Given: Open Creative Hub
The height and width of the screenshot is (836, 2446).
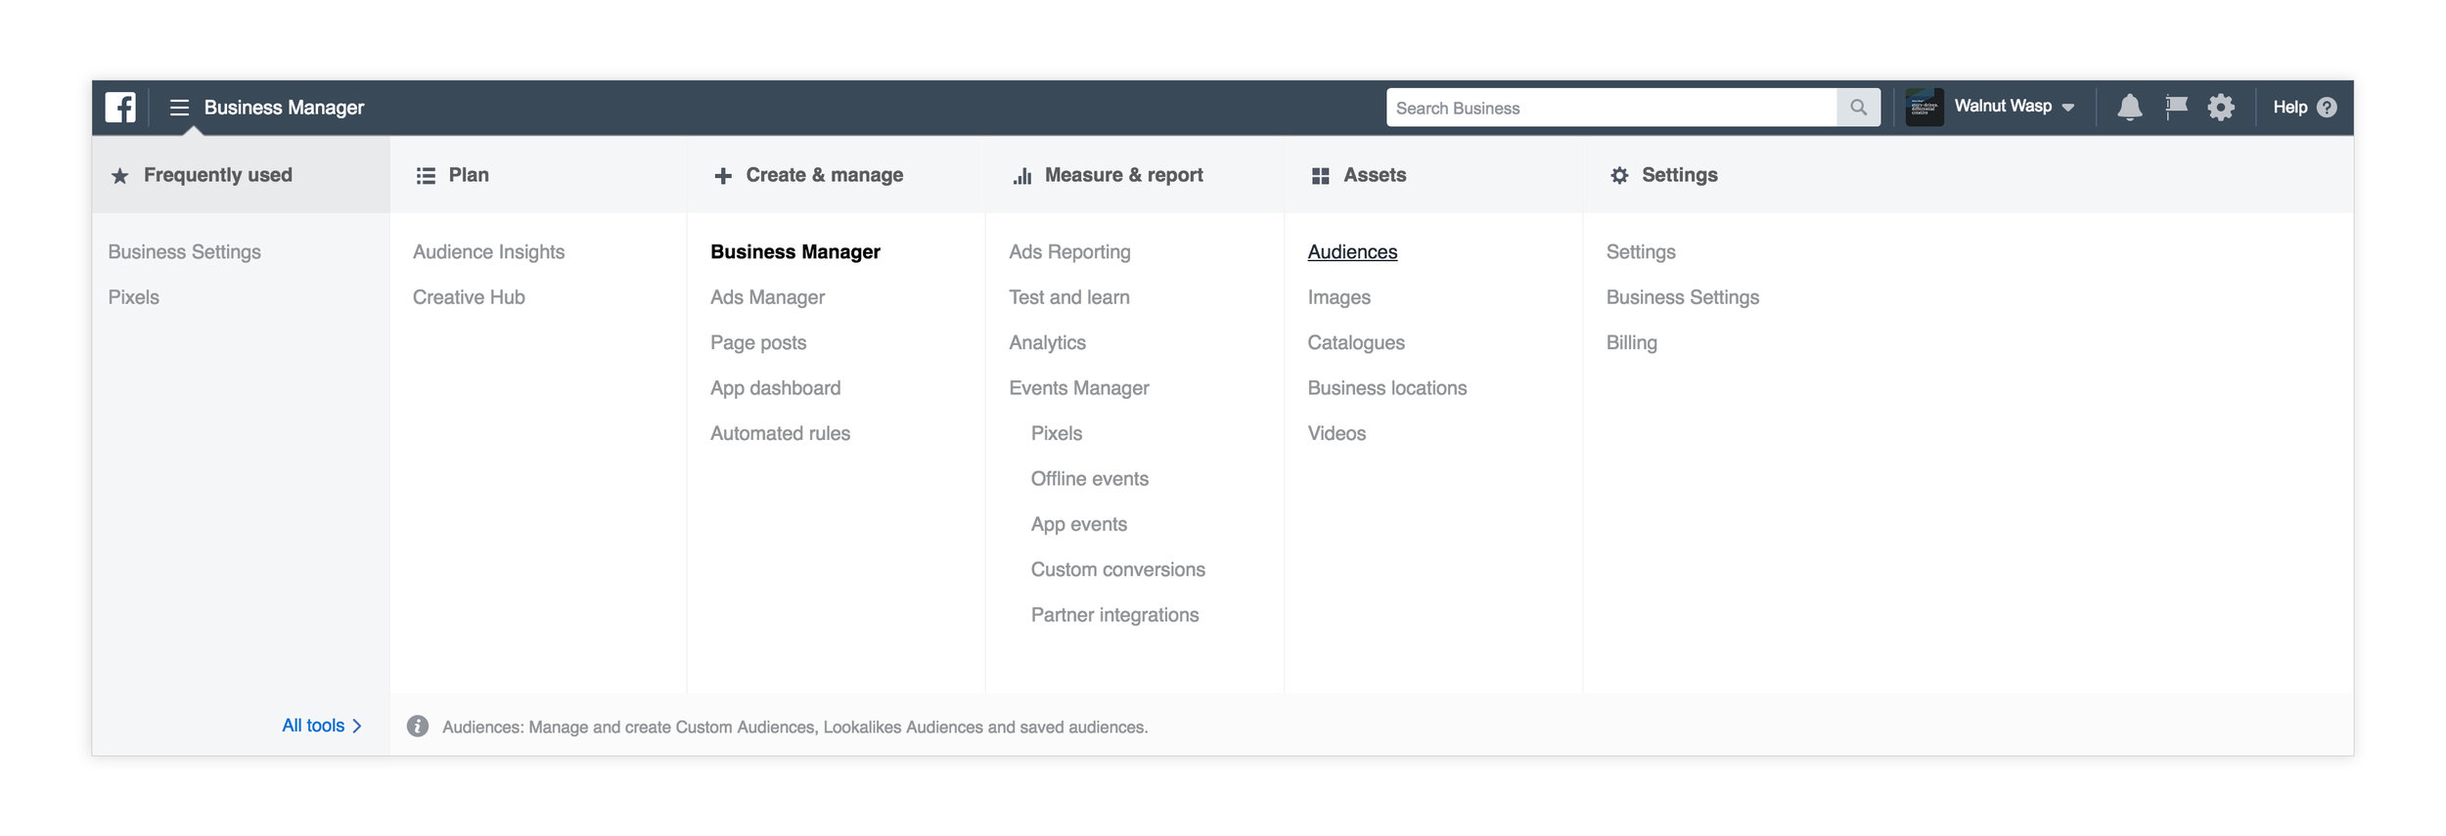Looking at the screenshot, I should (469, 297).
